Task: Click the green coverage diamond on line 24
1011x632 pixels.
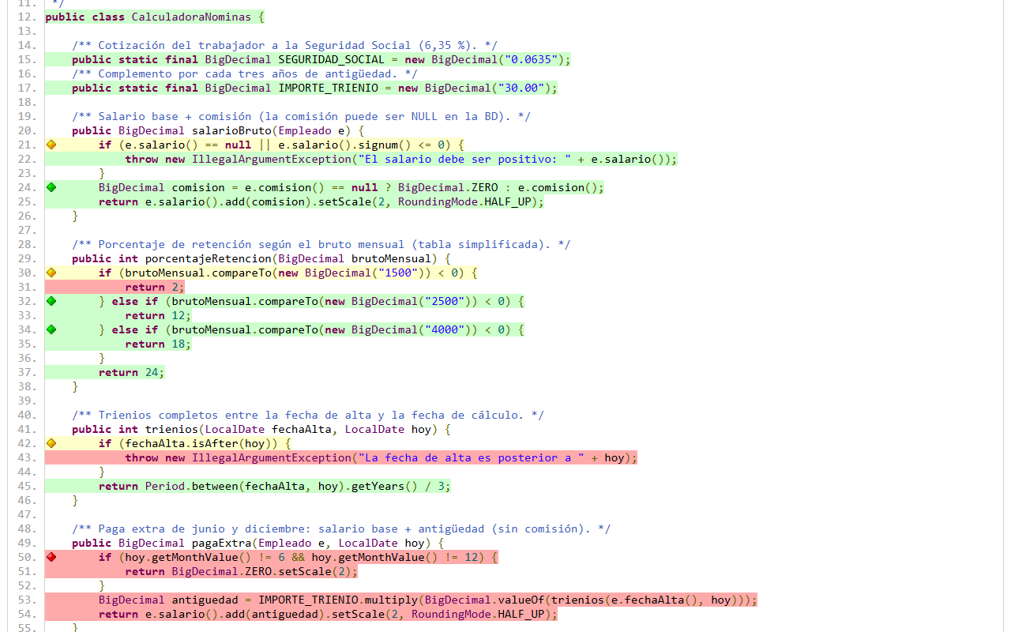Action: tap(51, 187)
